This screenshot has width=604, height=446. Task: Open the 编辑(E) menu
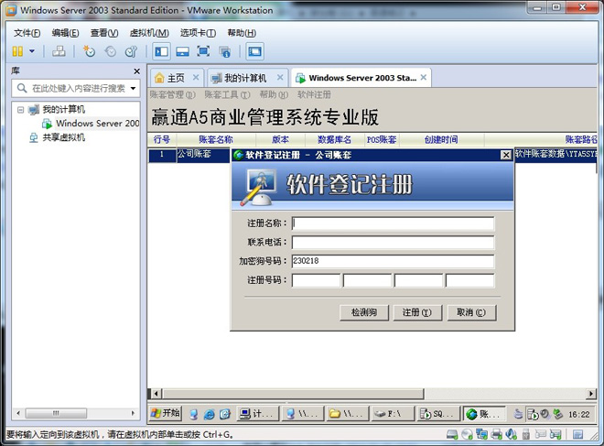pyautogui.click(x=66, y=33)
